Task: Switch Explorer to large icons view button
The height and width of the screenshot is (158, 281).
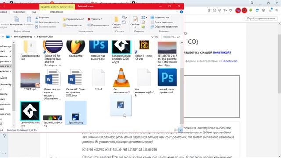Action: click(x=180, y=130)
